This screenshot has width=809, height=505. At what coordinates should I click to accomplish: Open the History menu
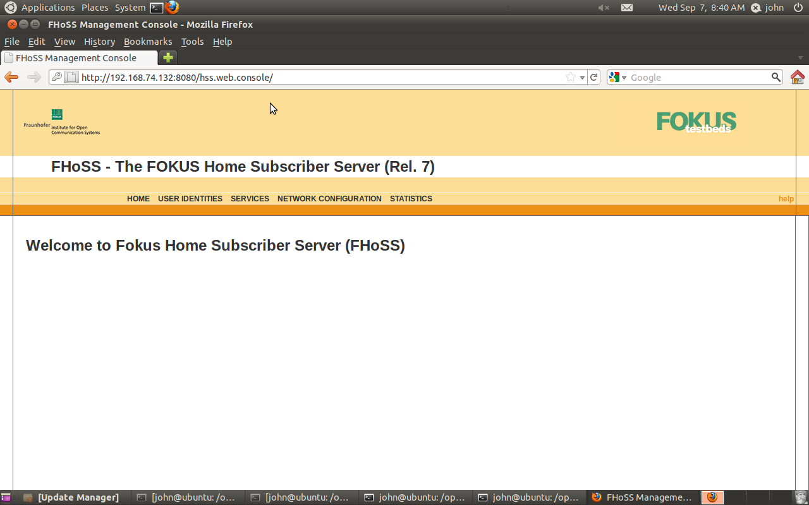(x=99, y=42)
